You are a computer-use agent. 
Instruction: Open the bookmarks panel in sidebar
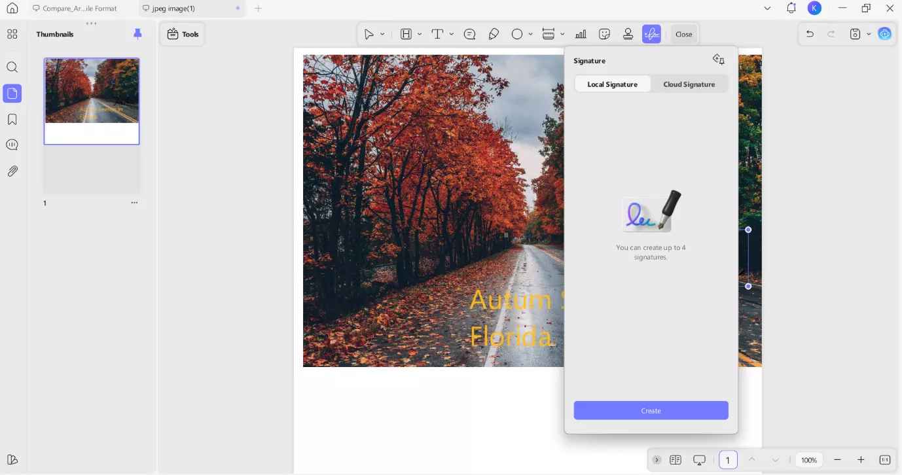pyautogui.click(x=12, y=120)
